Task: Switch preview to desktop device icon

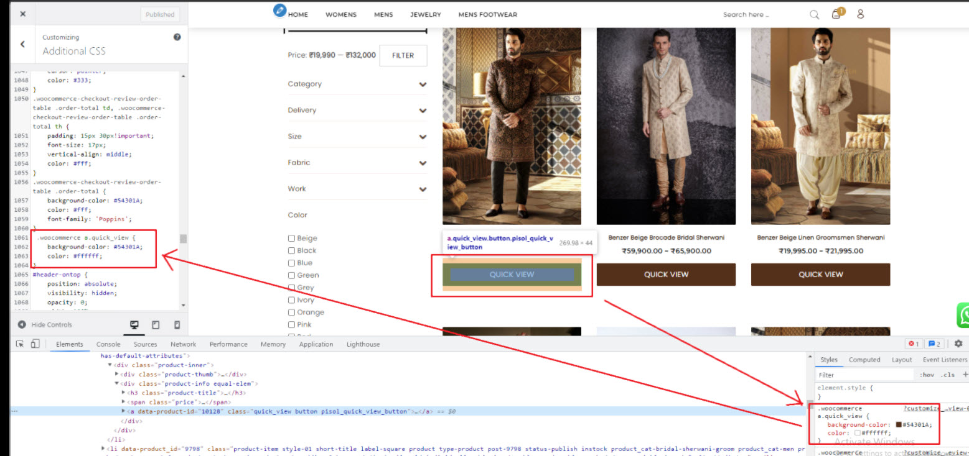Action: [x=134, y=324]
